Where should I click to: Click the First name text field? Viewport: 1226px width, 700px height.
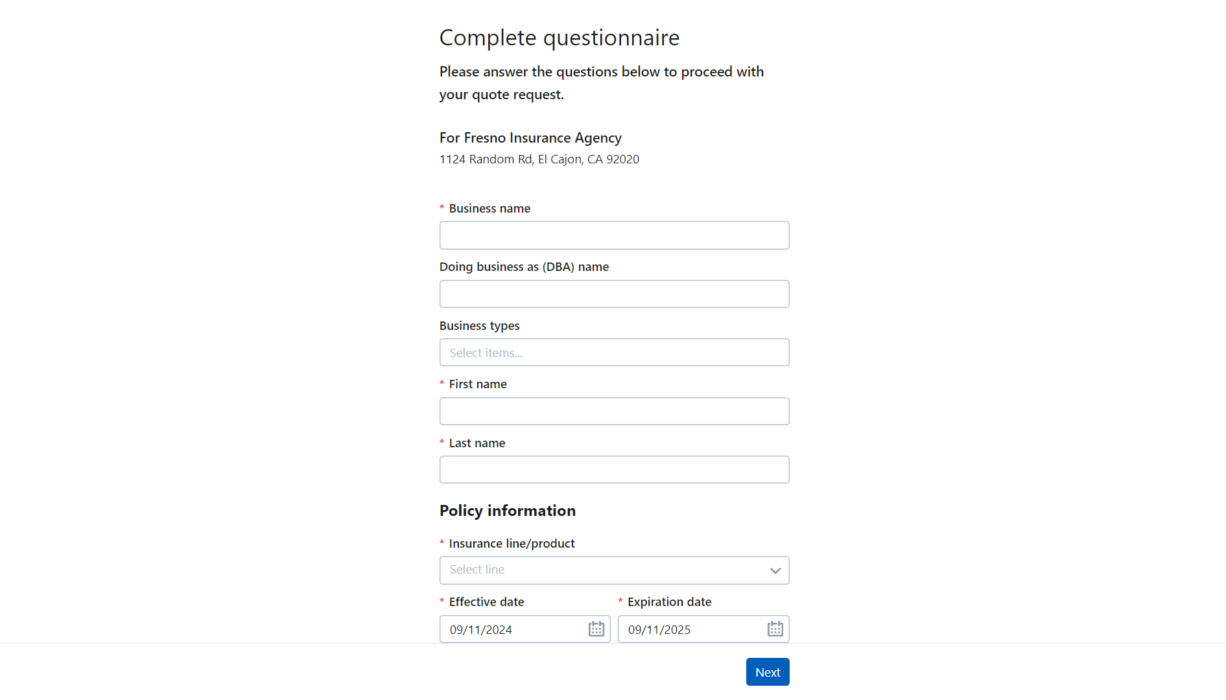(x=614, y=411)
